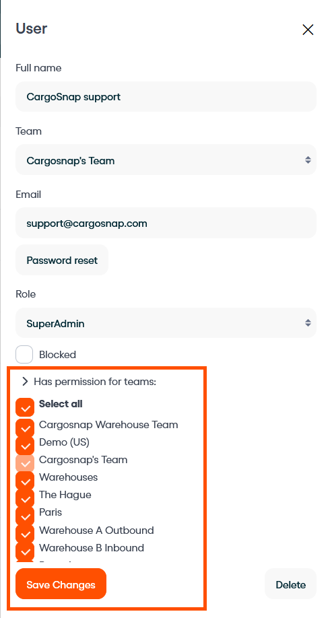
Task: Click the Save Changes button
Action: coord(61,584)
